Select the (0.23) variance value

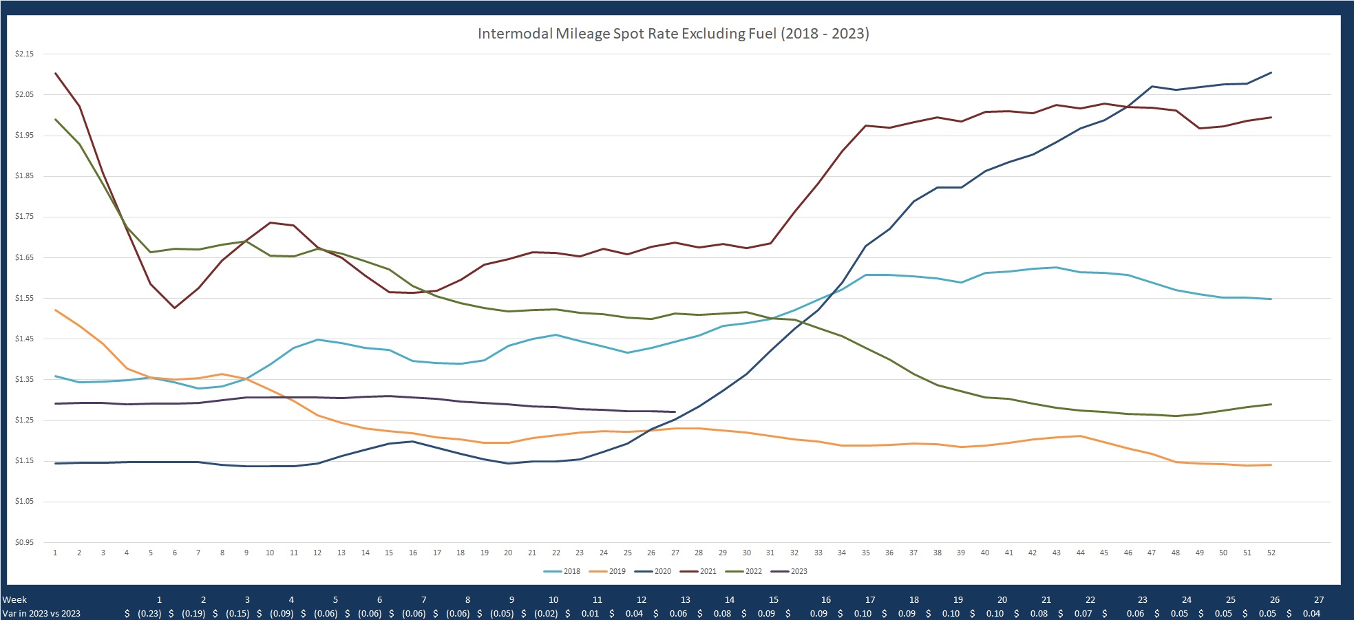(149, 613)
